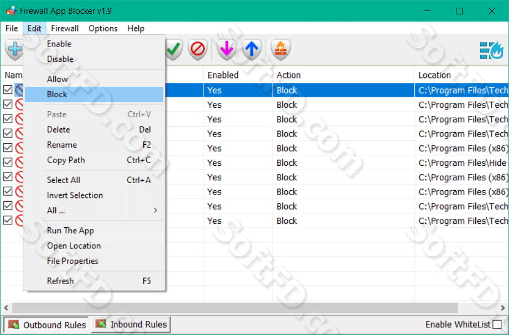Choose Refresh in the Edit menu
Viewport: 509px width, 335px height.
coord(94,281)
